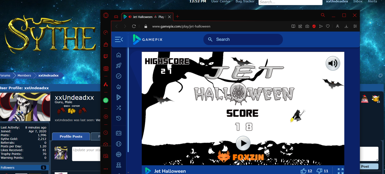
Task: Mute audio on the Jet Halloween tab
Action: pyautogui.click(x=130, y=17)
